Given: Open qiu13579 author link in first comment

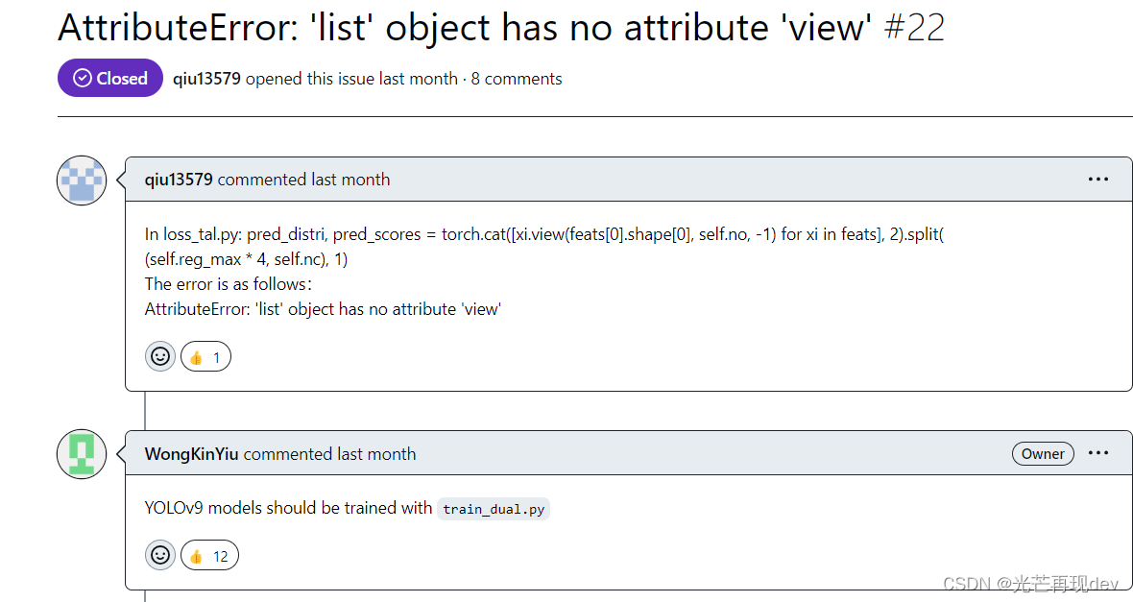Looking at the screenshot, I should [x=179, y=180].
